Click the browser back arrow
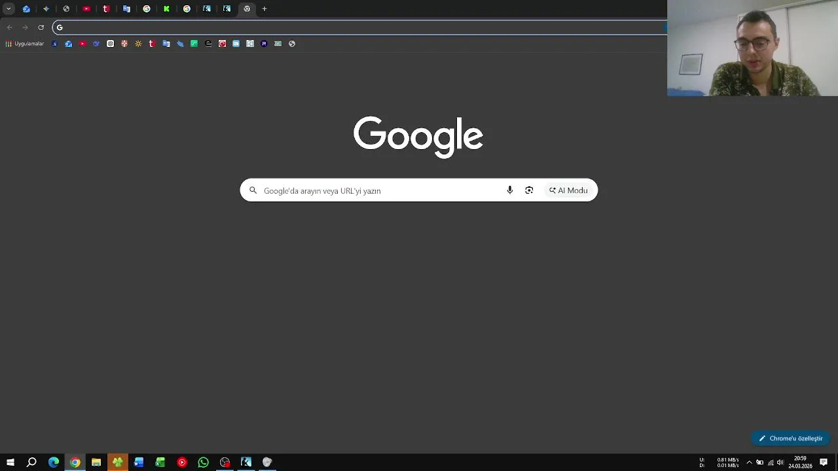Screen dimensions: 838x471 (x=9, y=27)
